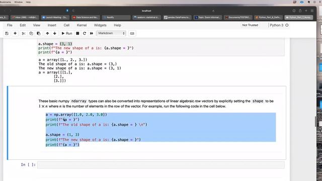Click the empty In [ ] code cell
This screenshot has width=322, height=181.
coord(161,165)
